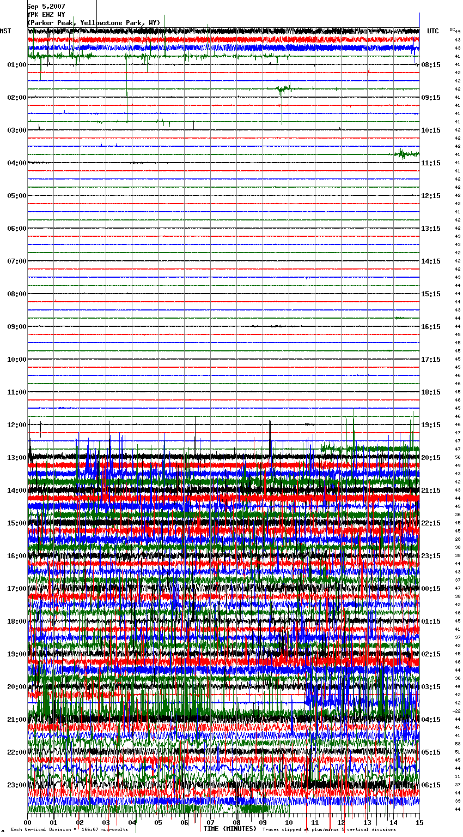Click the "14:15" UTC time label
The image size is (463, 837).
coord(431,261)
